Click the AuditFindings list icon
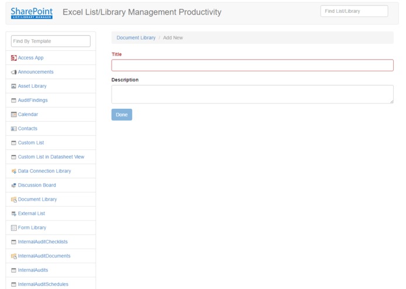Image resolution: width=406 pixels, height=289 pixels. point(13,100)
